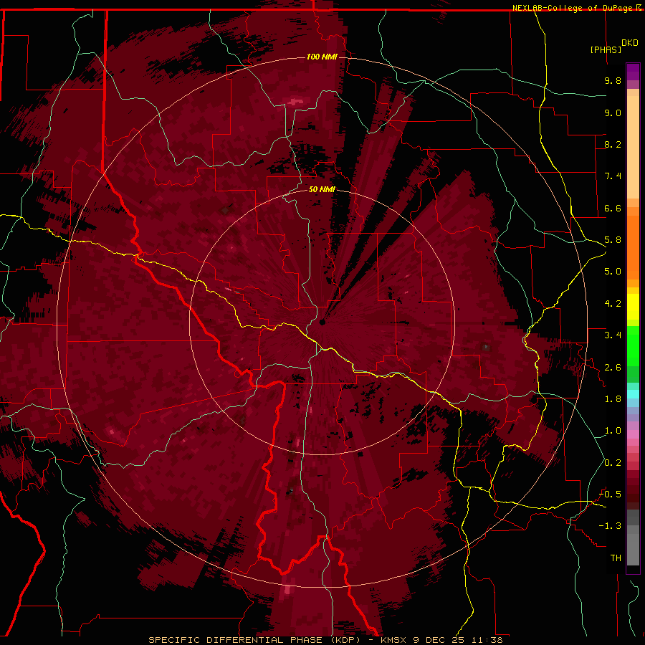Screen dimensions: 645x645
Task: Select the 8.2 scale value
Action: pos(613,144)
